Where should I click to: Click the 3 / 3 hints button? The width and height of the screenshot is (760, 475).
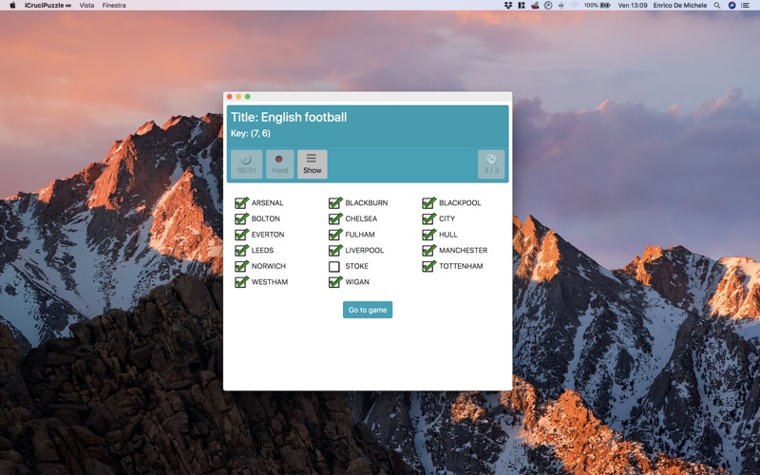(x=491, y=164)
